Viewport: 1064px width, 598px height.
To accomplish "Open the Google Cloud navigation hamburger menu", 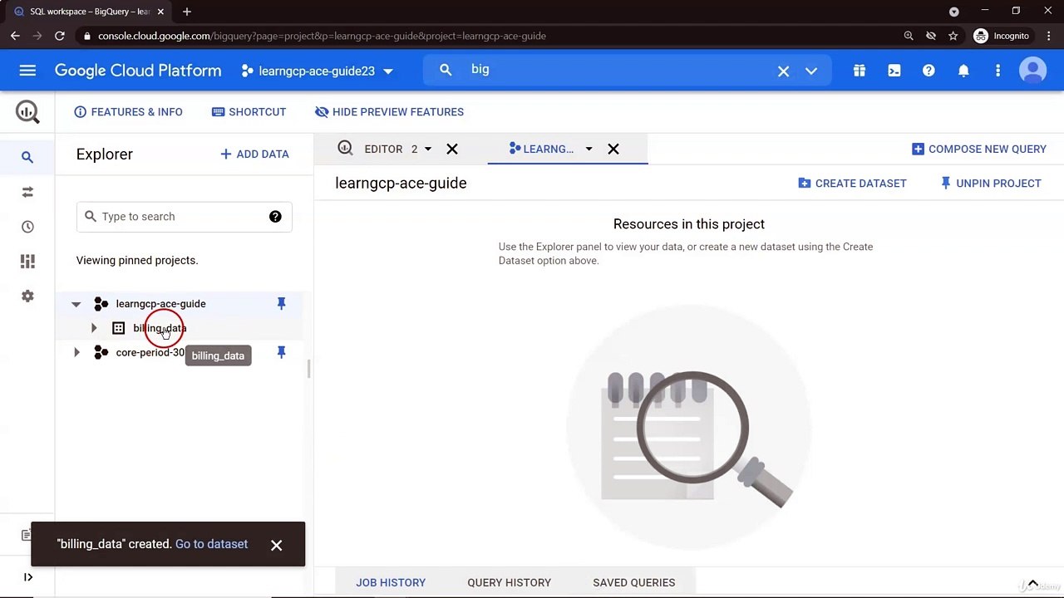I will [27, 71].
